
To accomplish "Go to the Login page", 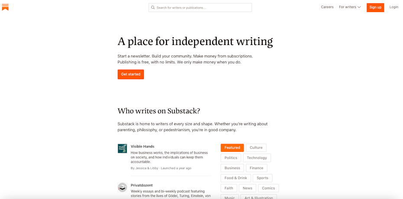I will 393,7.
